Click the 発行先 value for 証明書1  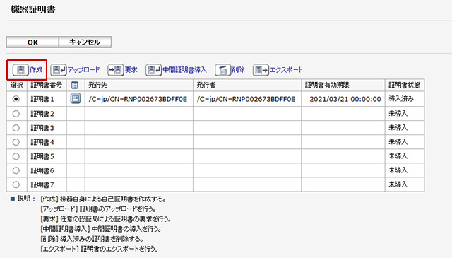point(138,99)
